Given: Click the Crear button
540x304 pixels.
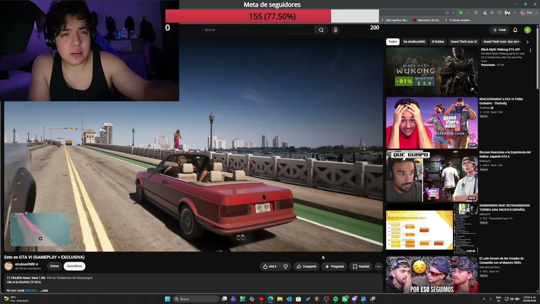Looking at the screenshot, I should (x=499, y=30).
